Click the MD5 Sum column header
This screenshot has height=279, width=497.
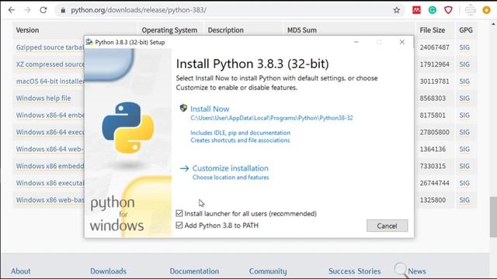(x=302, y=30)
